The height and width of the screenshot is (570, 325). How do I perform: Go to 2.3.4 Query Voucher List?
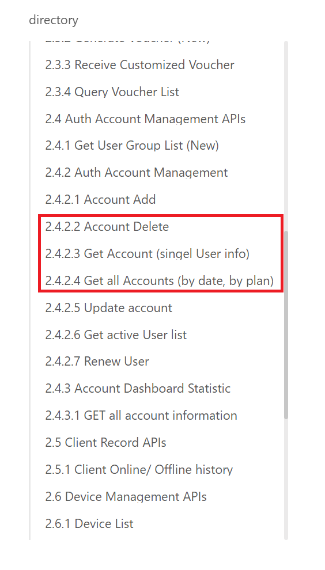(x=112, y=92)
